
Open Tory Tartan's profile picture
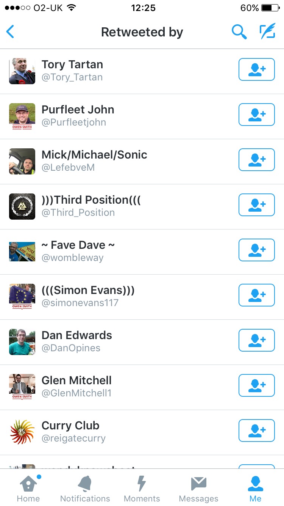(x=22, y=71)
